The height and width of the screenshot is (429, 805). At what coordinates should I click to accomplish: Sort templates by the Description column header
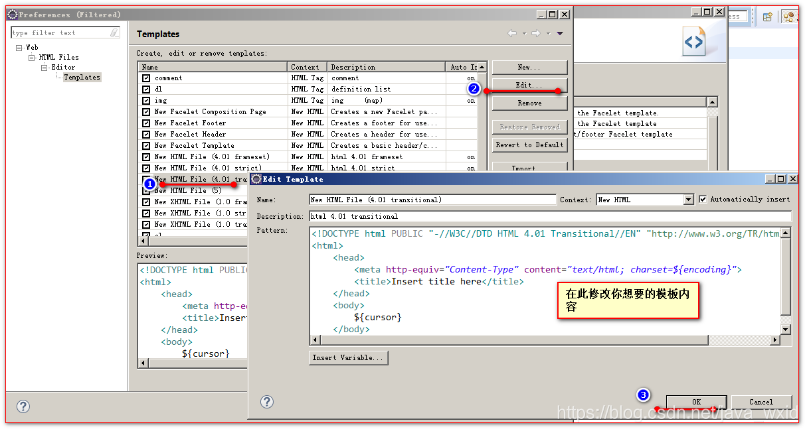point(387,67)
